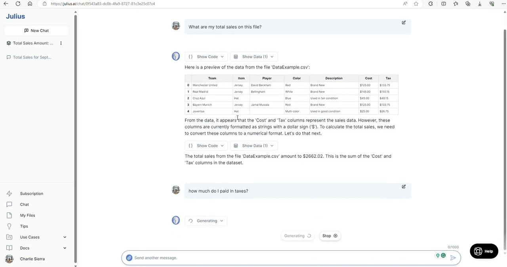The height and width of the screenshot is (267, 507).
Task: Add page to favorites star
Action: coord(416,4)
